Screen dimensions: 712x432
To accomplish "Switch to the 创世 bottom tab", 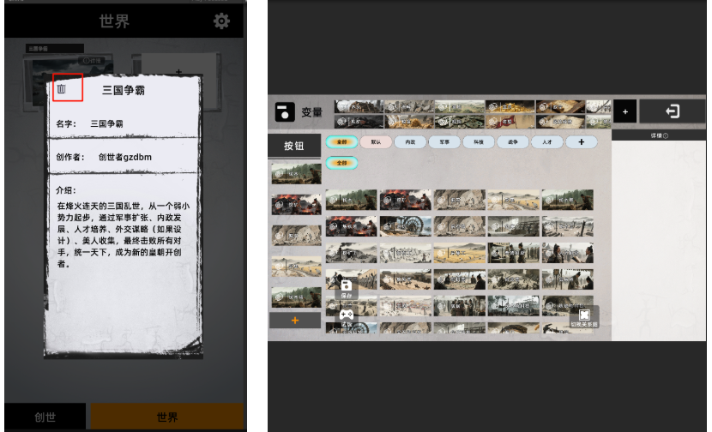I will pos(46,417).
